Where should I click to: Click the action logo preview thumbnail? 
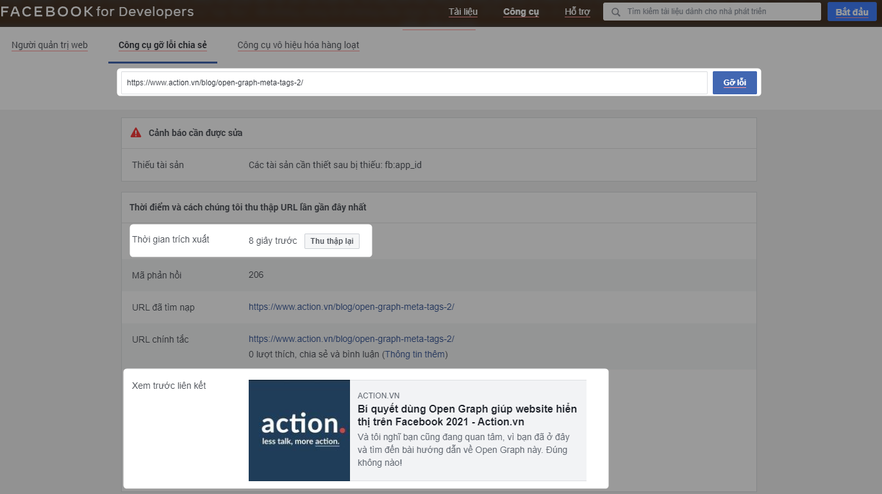(x=299, y=430)
